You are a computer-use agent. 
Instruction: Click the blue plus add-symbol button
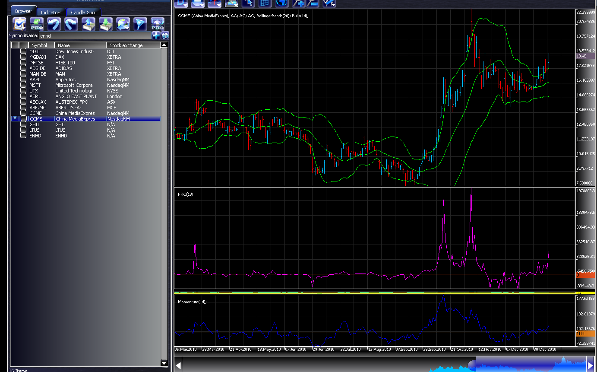point(156,35)
